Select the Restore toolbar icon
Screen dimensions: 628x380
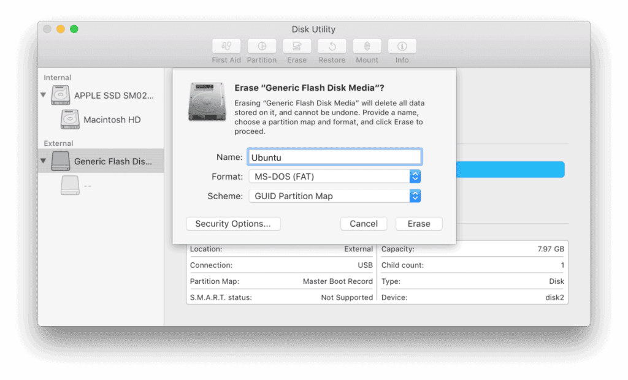click(332, 47)
